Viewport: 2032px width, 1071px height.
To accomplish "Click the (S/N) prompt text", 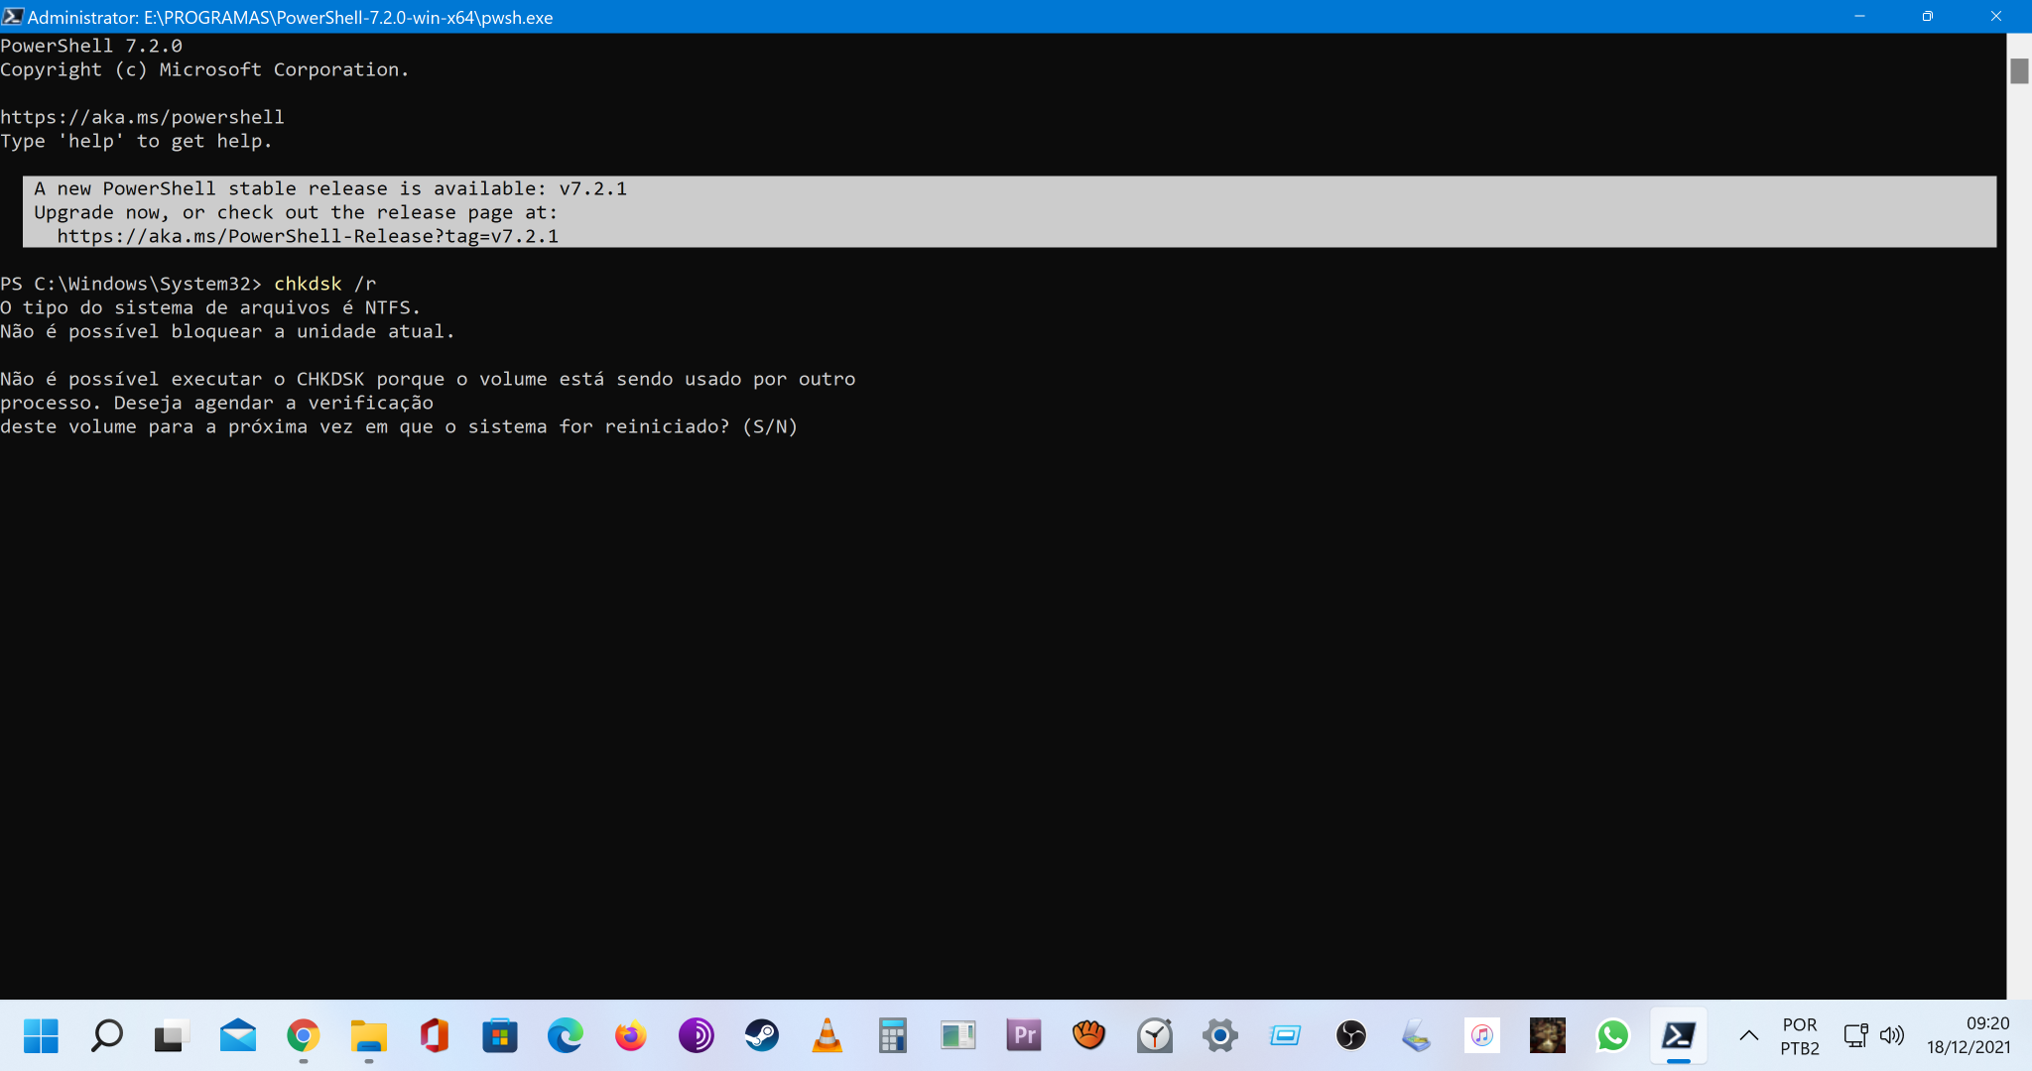I will pyautogui.click(x=770, y=426).
